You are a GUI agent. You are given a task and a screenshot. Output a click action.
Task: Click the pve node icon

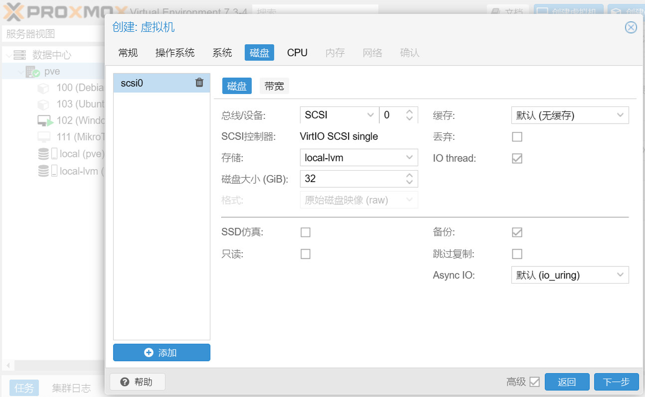[x=32, y=71]
